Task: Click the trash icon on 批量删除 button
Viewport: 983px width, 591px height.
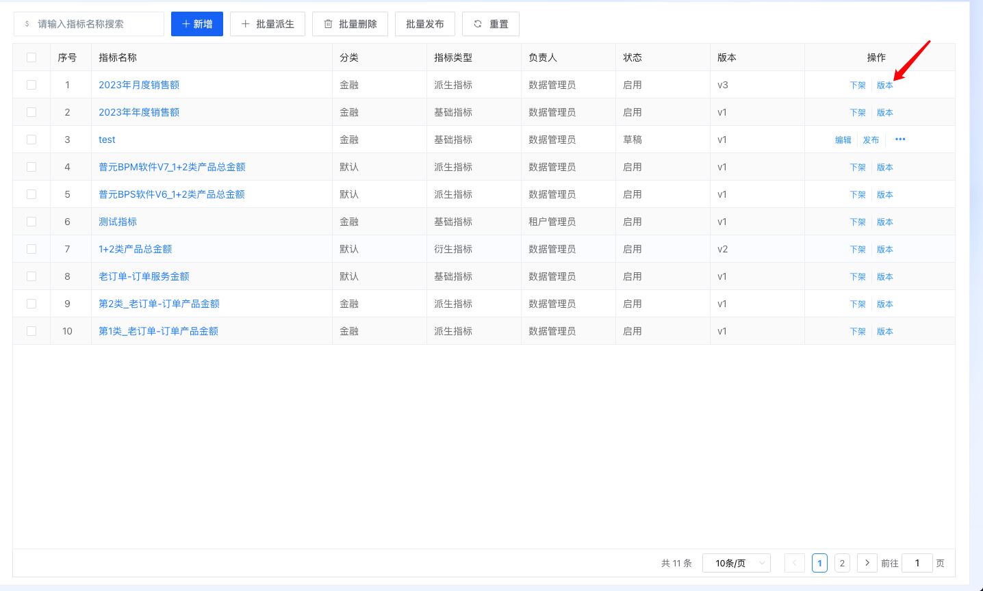Action: [x=329, y=23]
